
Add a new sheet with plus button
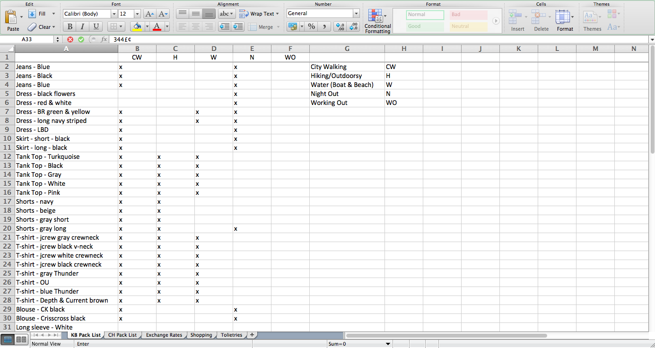tap(252, 335)
